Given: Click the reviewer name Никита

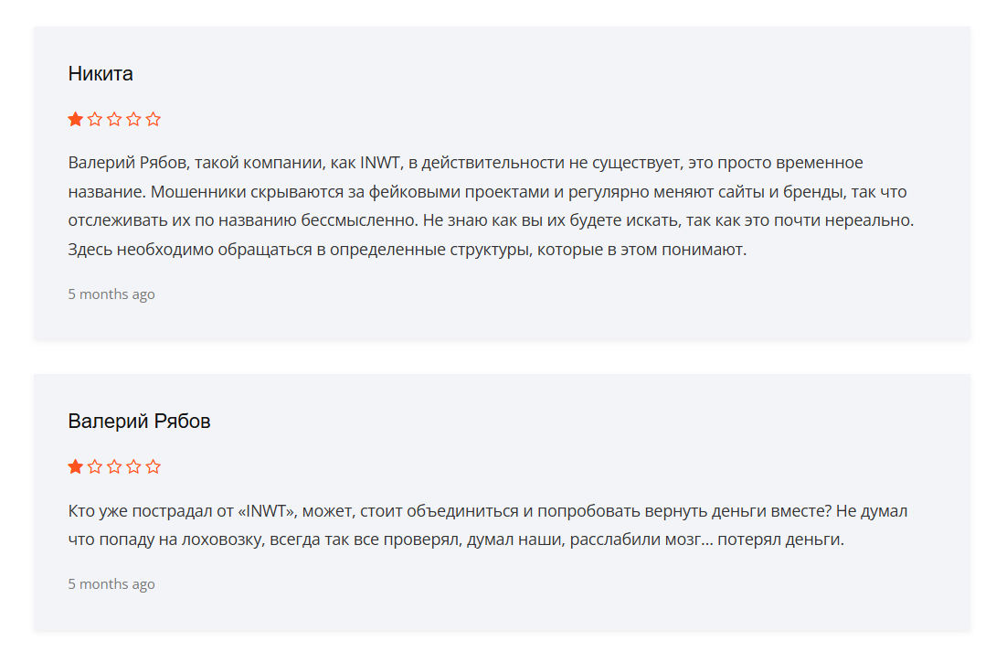Looking at the screenshot, I should (101, 74).
